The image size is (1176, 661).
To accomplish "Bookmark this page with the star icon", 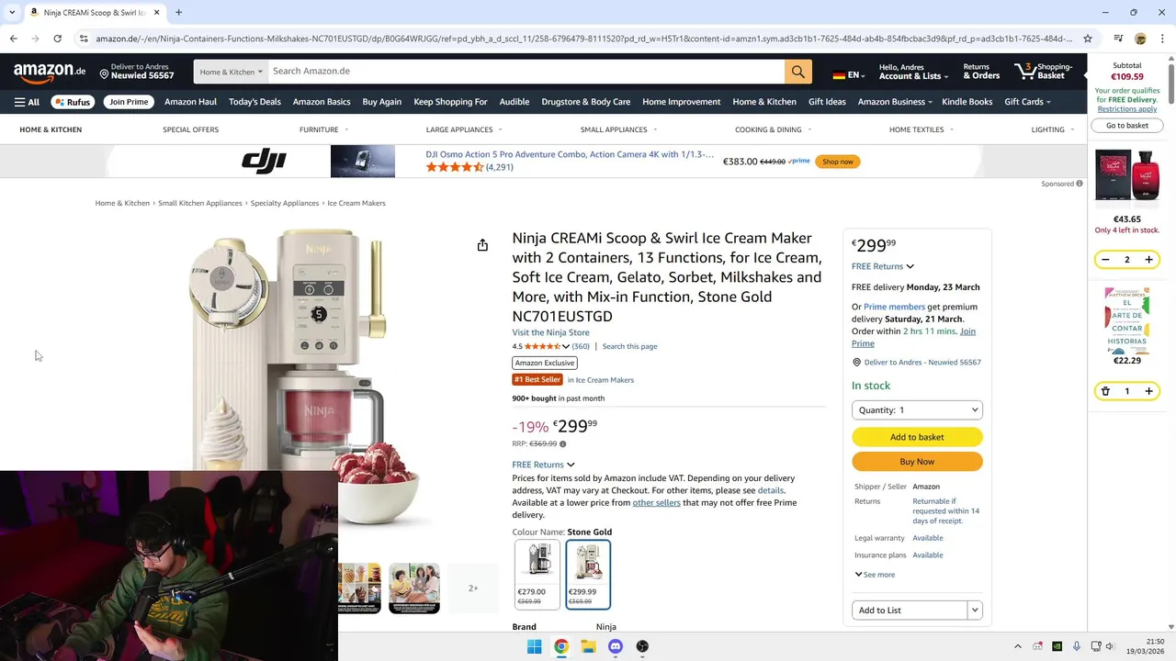I will click(x=1088, y=39).
